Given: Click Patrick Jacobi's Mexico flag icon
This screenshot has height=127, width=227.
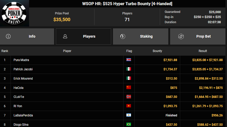Looking at the screenshot, I should coord(129,69).
